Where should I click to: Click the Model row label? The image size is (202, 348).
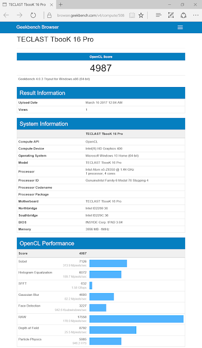(x=23, y=163)
